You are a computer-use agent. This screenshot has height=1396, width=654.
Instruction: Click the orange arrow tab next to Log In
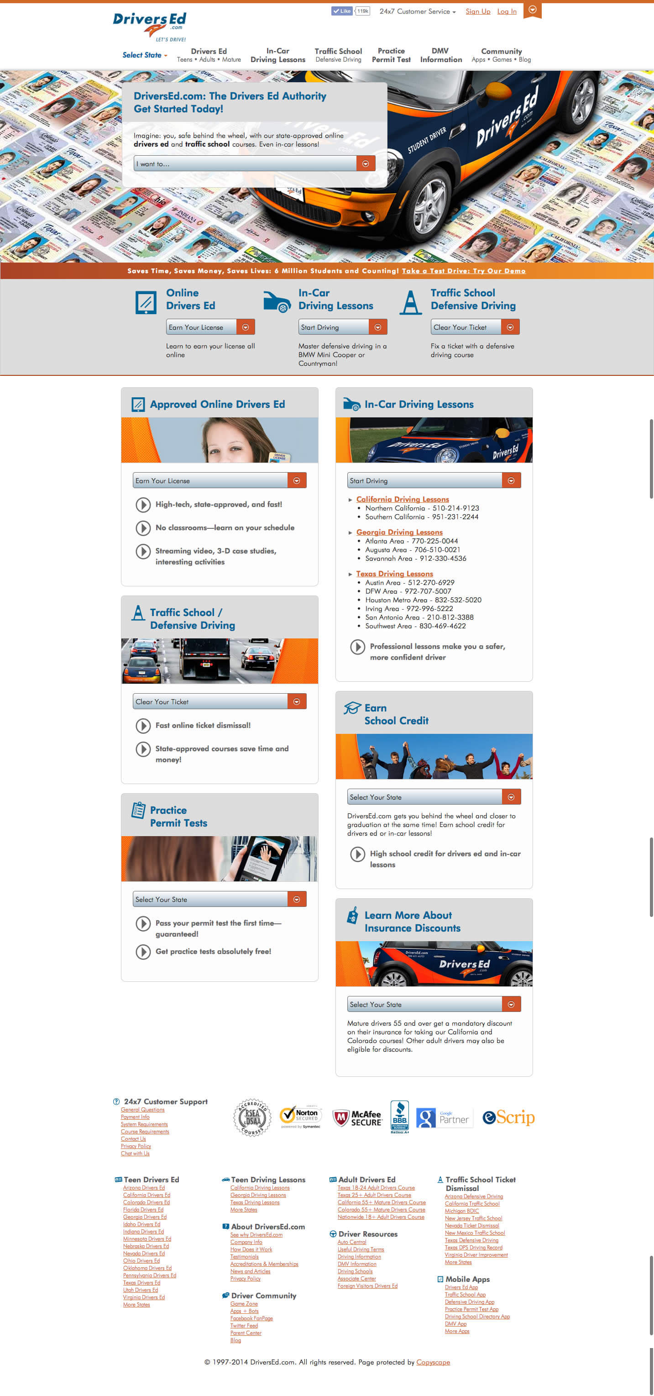[x=532, y=11]
